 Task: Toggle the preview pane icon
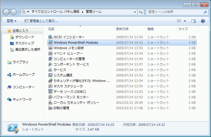point(194,21)
